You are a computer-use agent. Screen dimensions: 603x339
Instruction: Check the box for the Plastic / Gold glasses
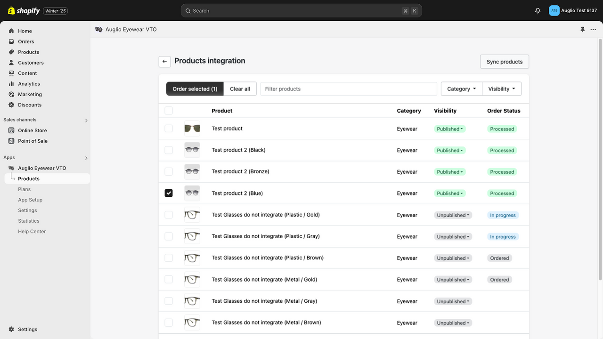pos(169,215)
